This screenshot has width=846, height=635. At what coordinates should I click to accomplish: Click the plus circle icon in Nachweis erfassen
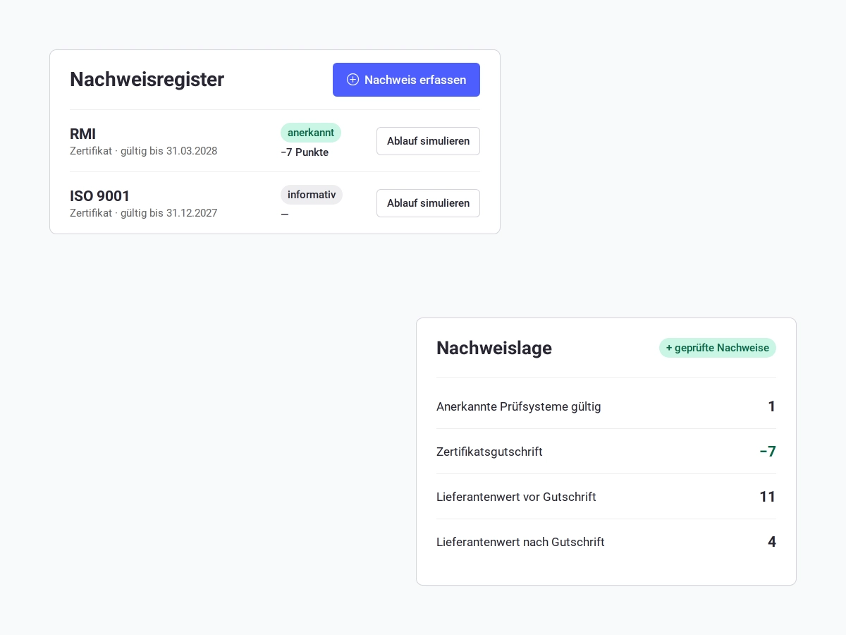(352, 80)
